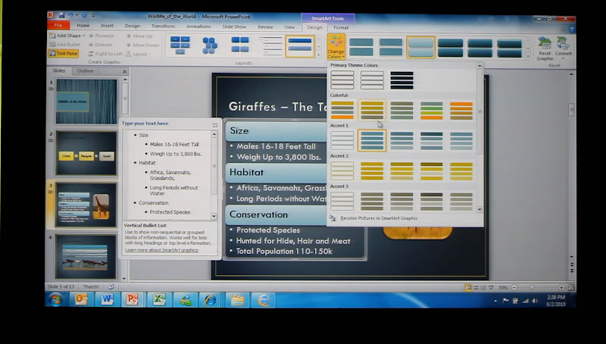Click the Undo icon in title bar
The height and width of the screenshot is (344, 606).
point(70,15)
